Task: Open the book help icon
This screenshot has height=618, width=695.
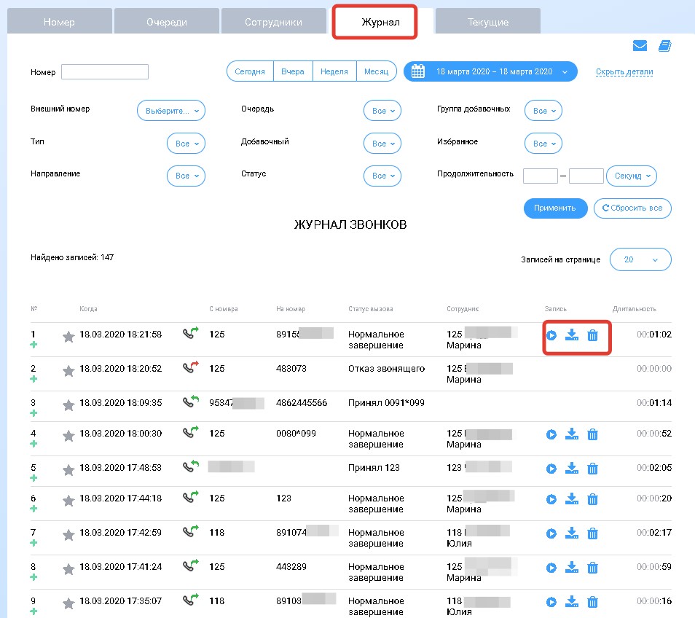Action: pyautogui.click(x=664, y=46)
